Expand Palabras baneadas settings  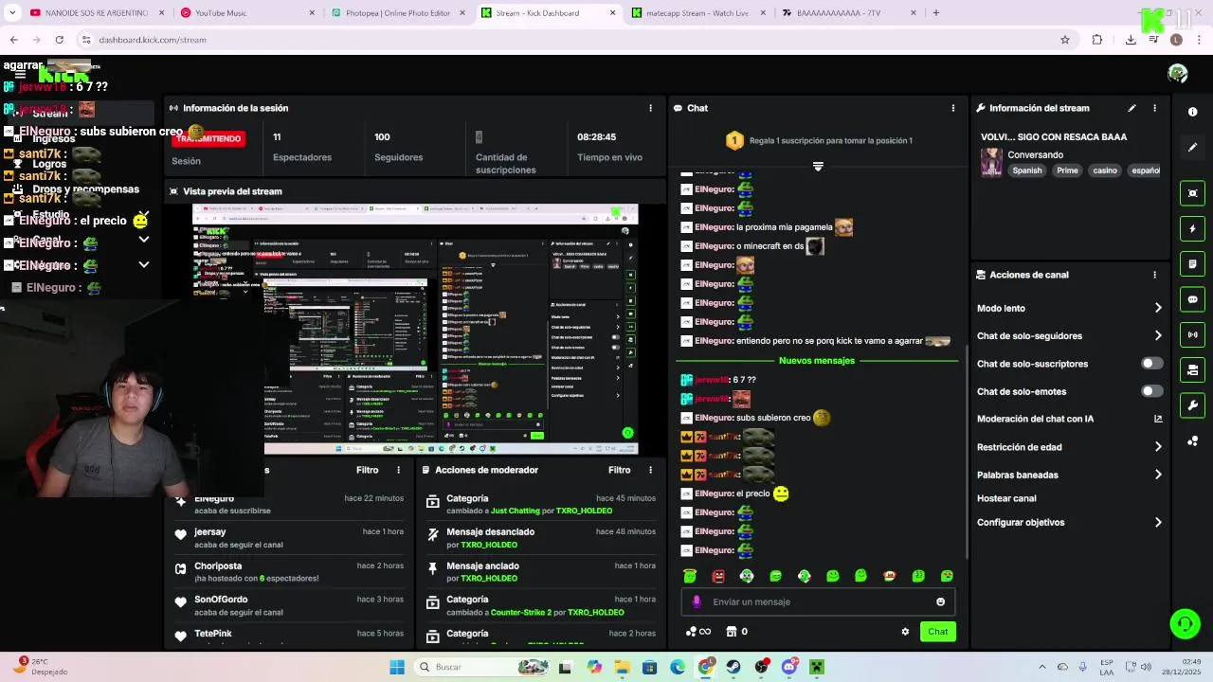1158,475
